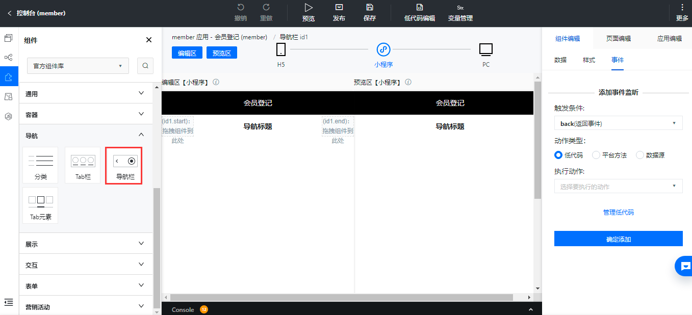Click the component search magnifier icon
The width and height of the screenshot is (692, 315).
click(x=145, y=66)
